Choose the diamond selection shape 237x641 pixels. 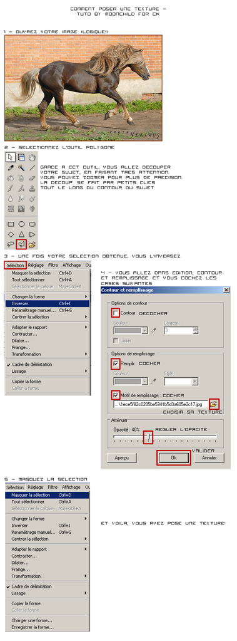[x=11, y=234]
